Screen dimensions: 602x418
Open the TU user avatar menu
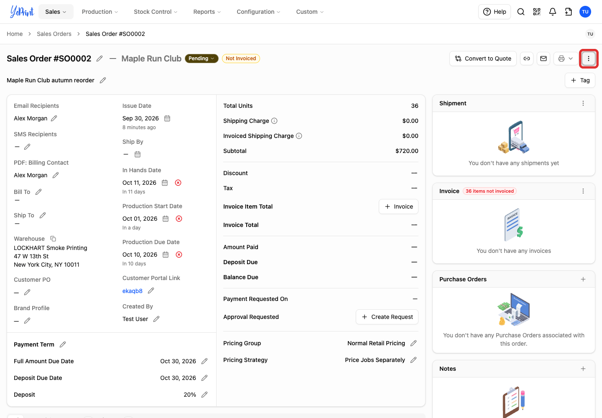click(585, 12)
